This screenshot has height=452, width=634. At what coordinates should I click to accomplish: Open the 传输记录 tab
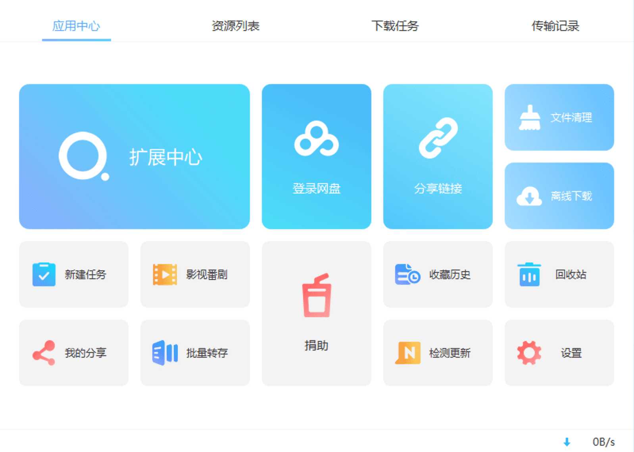pyautogui.click(x=555, y=26)
